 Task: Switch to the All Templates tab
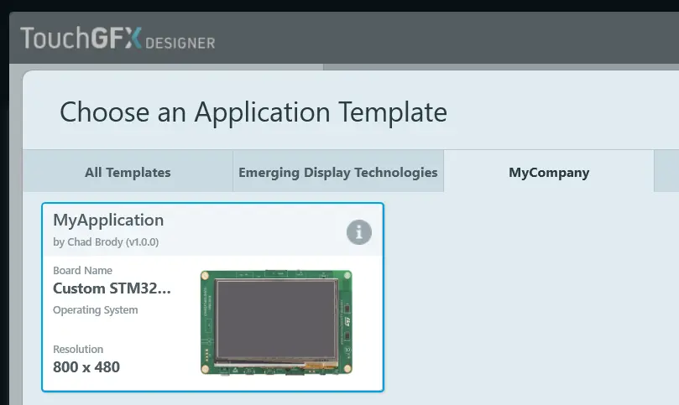(x=128, y=171)
